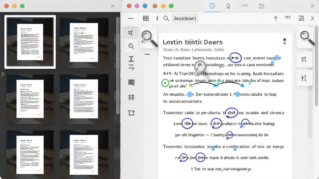Image resolution: width=319 pixels, height=179 pixels.
Task: Open the right thumbnail in the middle row
Action: (x=84, y=99)
